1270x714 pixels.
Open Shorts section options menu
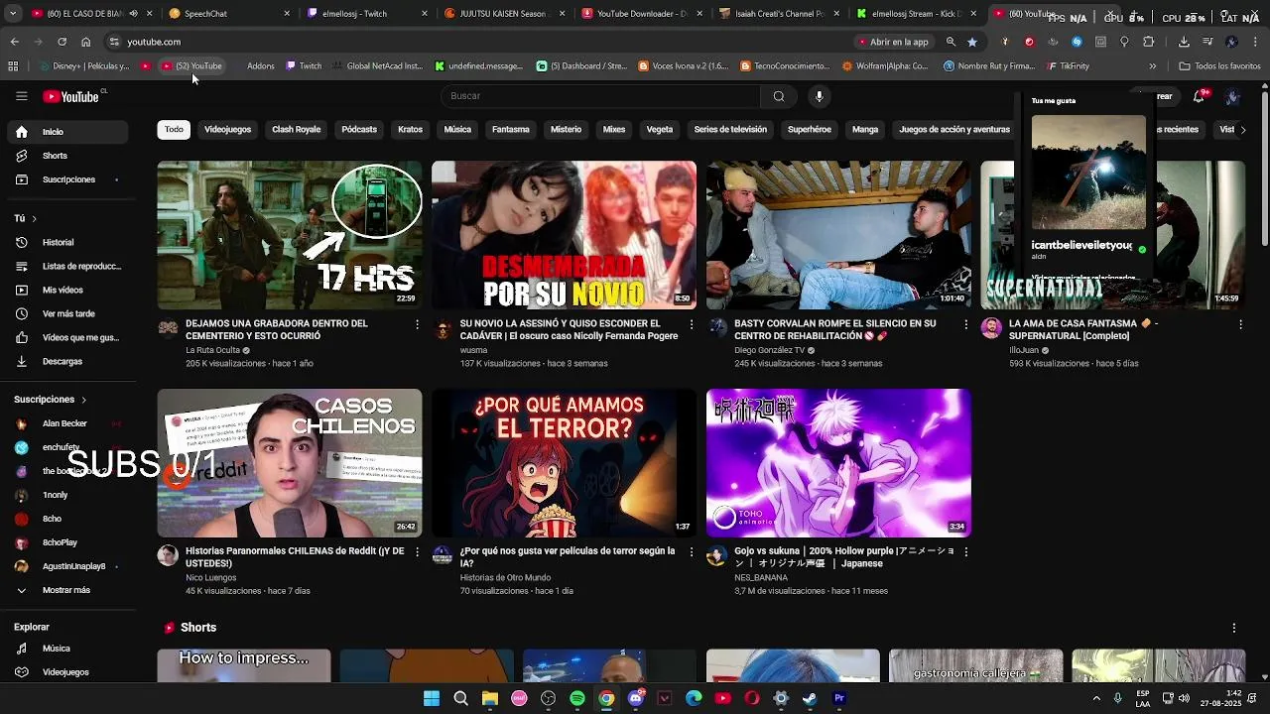point(1234,628)
